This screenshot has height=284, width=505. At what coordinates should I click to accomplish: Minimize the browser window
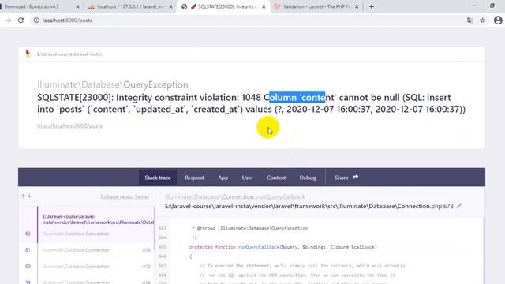[x=474, y=6]
